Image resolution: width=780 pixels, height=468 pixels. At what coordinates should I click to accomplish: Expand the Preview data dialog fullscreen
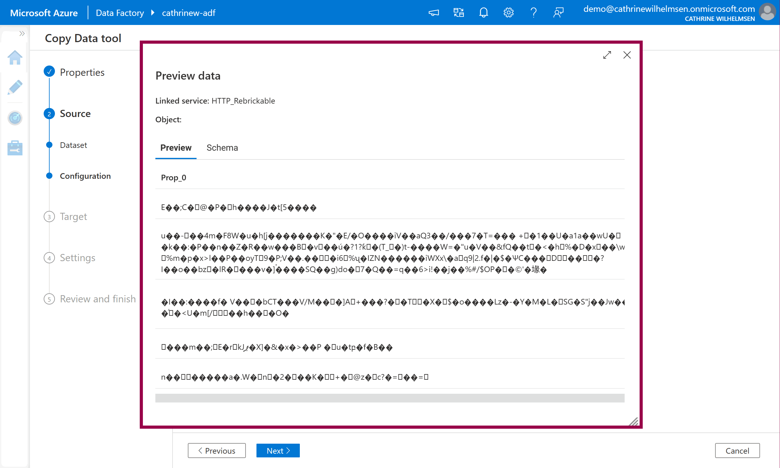(607, 55)
